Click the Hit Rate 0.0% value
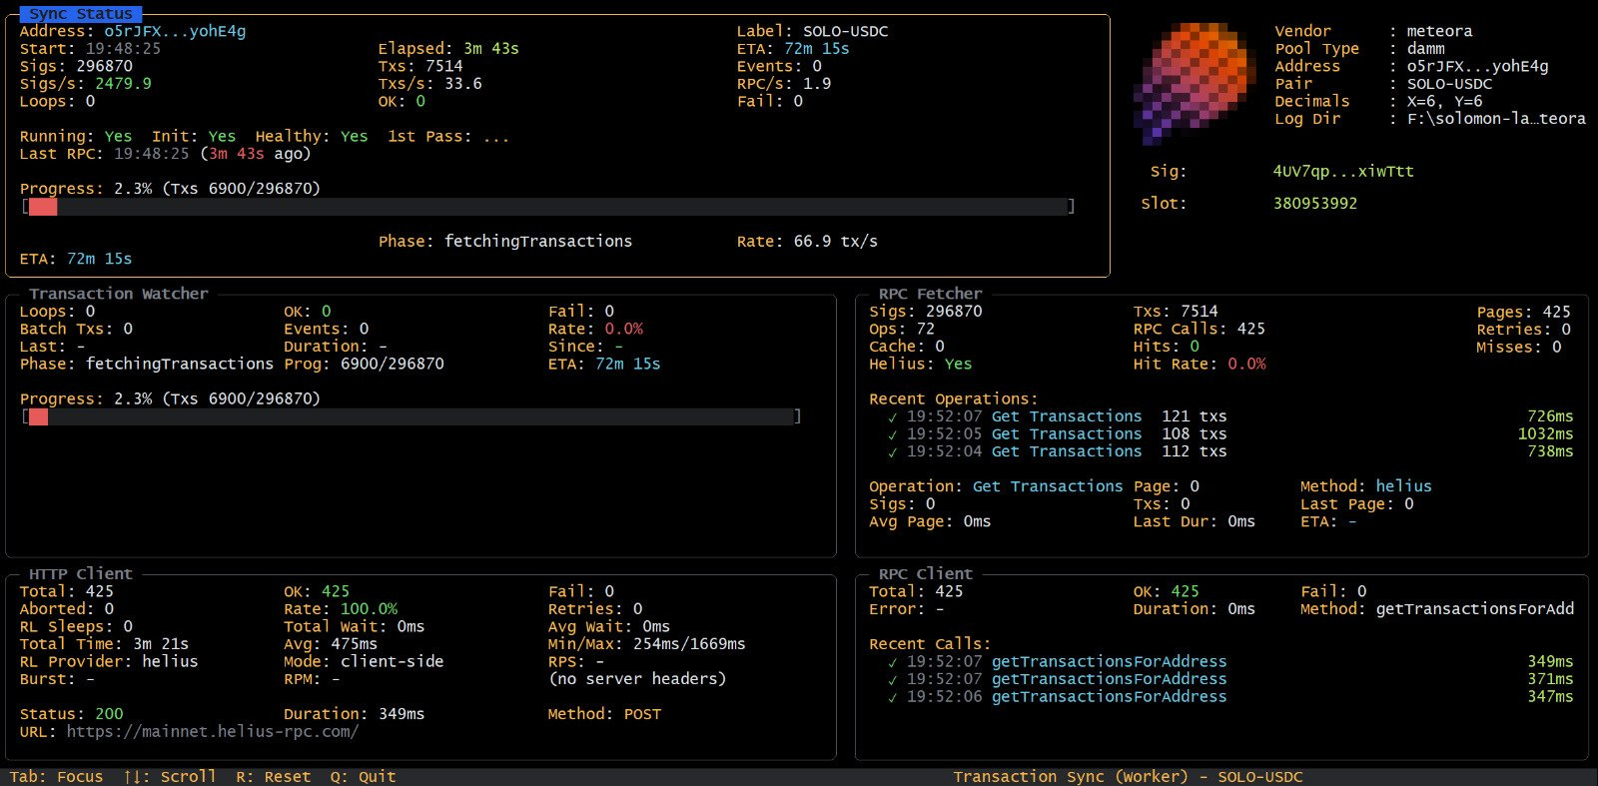The height and width of the screenshot is (786, 1598). click(1246, 364)
